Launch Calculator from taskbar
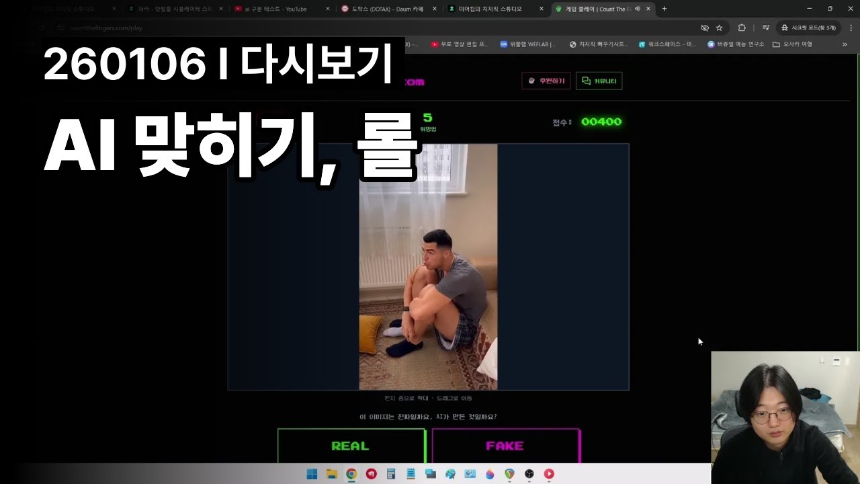860x484 pixels. point(390,474)
